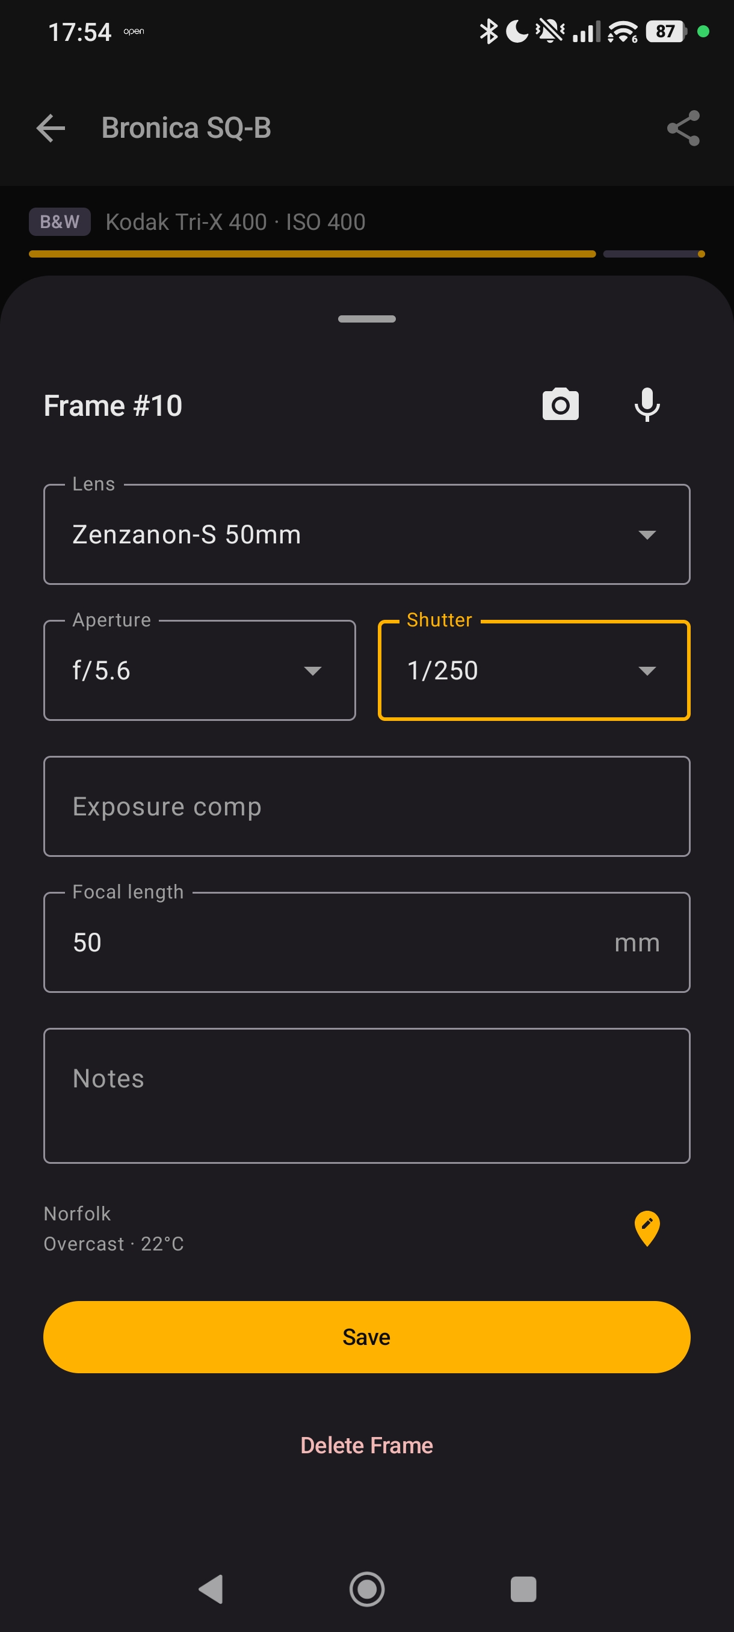Delete Frame from the roll
Screen dimensions: 734x1632
366,1445
